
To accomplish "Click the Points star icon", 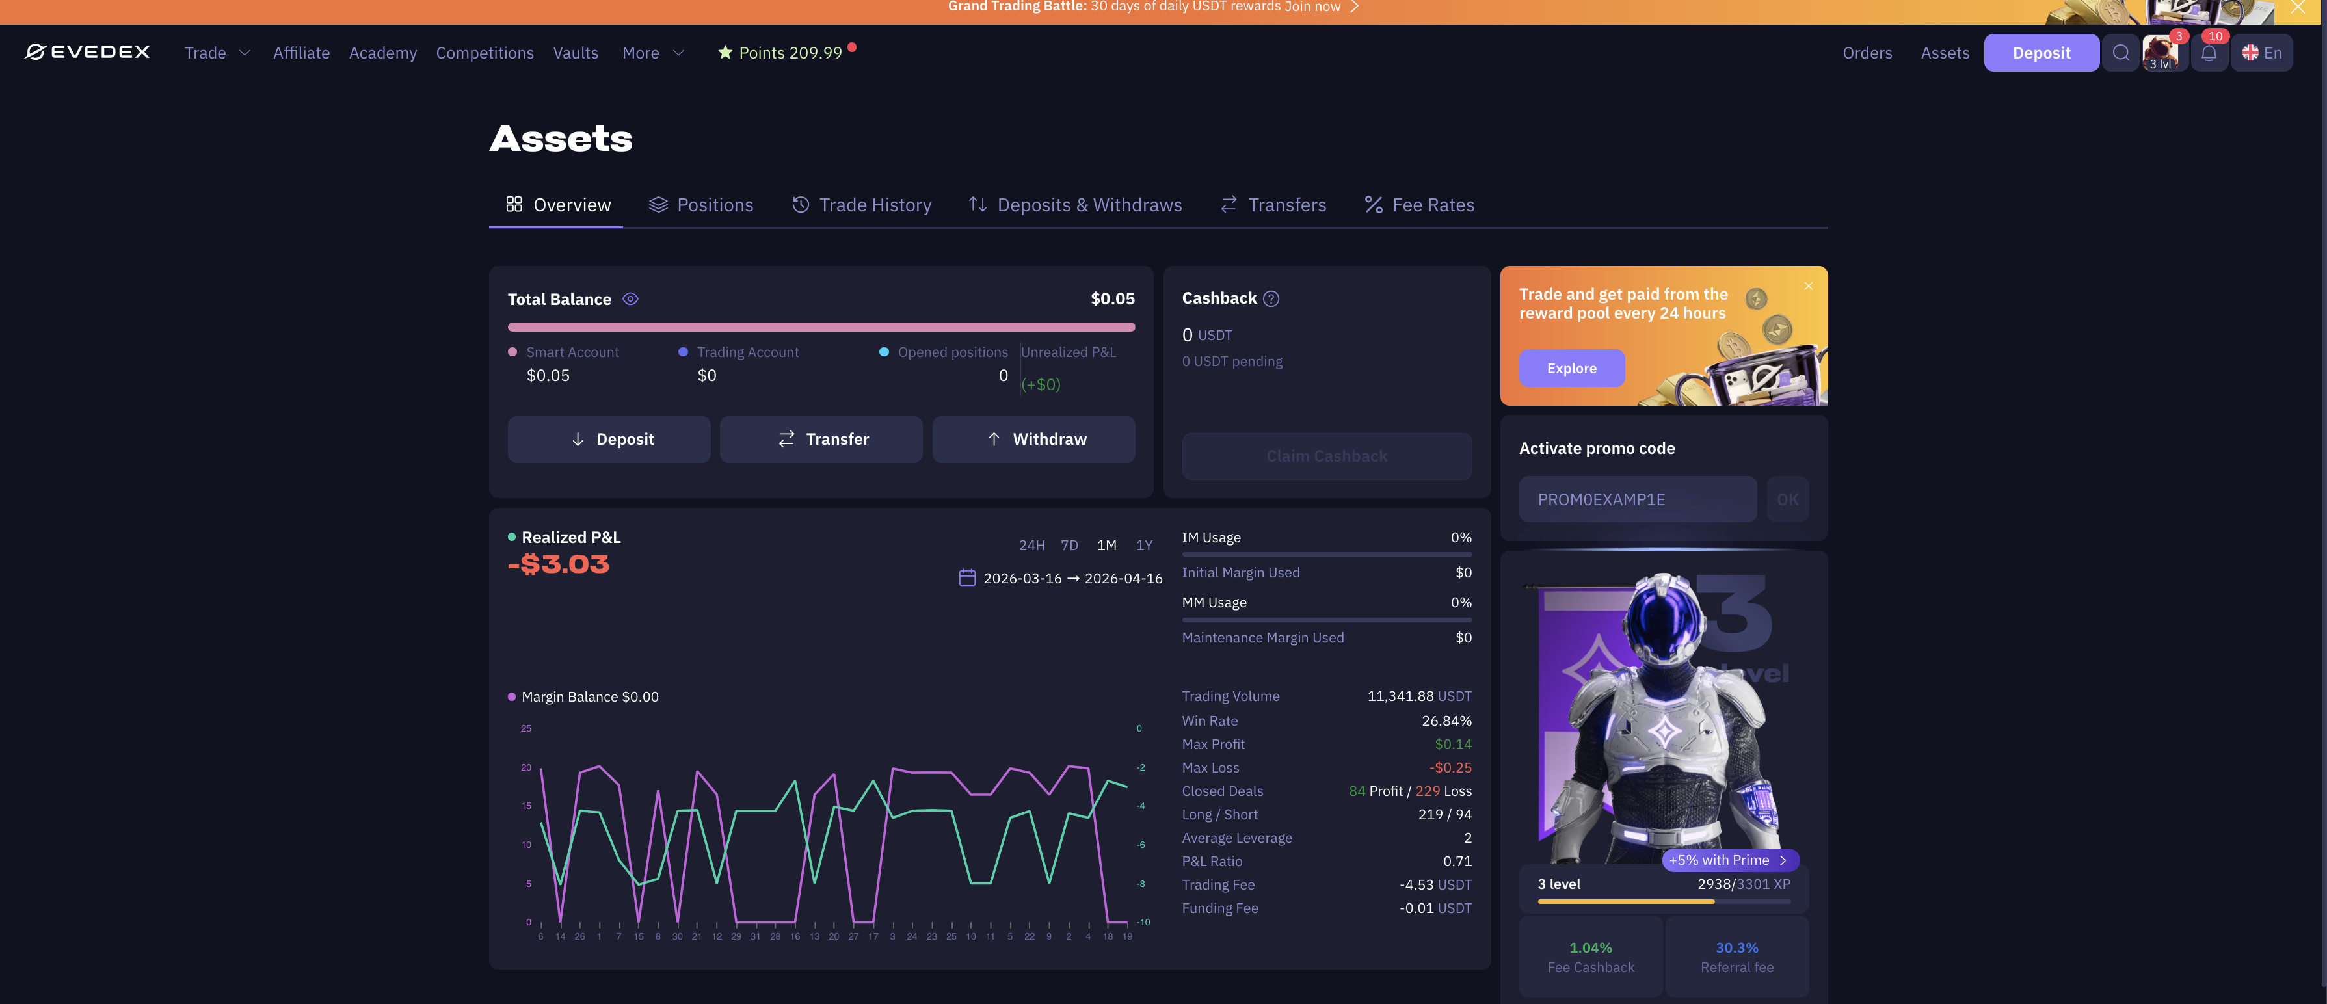I will pos(725,53).
